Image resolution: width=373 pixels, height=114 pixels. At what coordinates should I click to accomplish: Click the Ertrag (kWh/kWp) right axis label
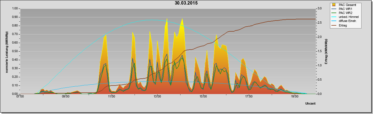click(x=326, y=51)
